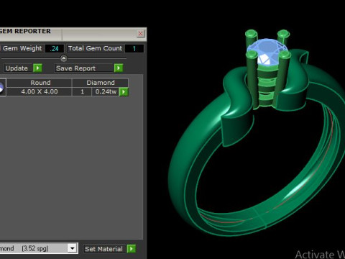This screenshot has height=259, width=345.
Task: Click the Save Report button
Action: pos(84,68)
